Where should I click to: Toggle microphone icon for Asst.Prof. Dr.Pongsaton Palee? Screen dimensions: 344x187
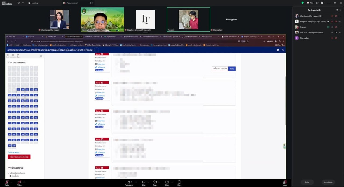coord(332,33)
